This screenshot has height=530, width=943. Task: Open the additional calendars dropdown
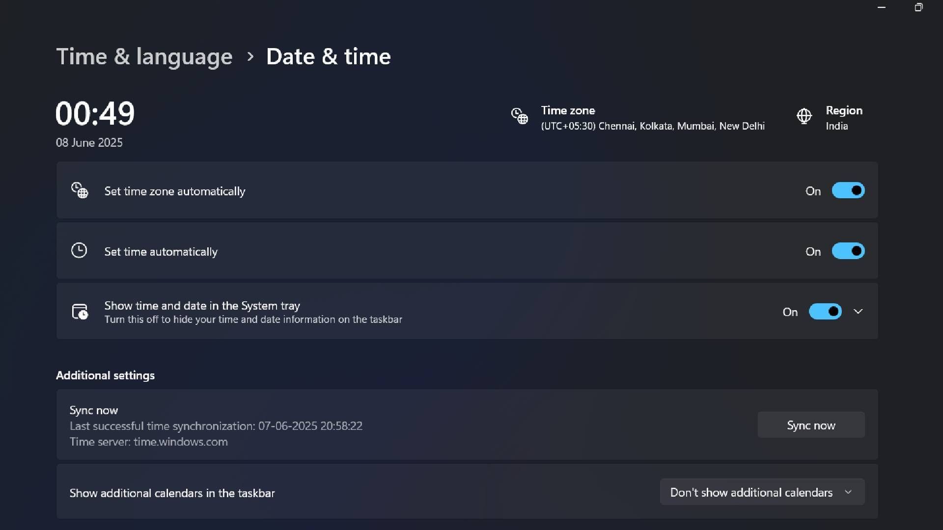762,492
